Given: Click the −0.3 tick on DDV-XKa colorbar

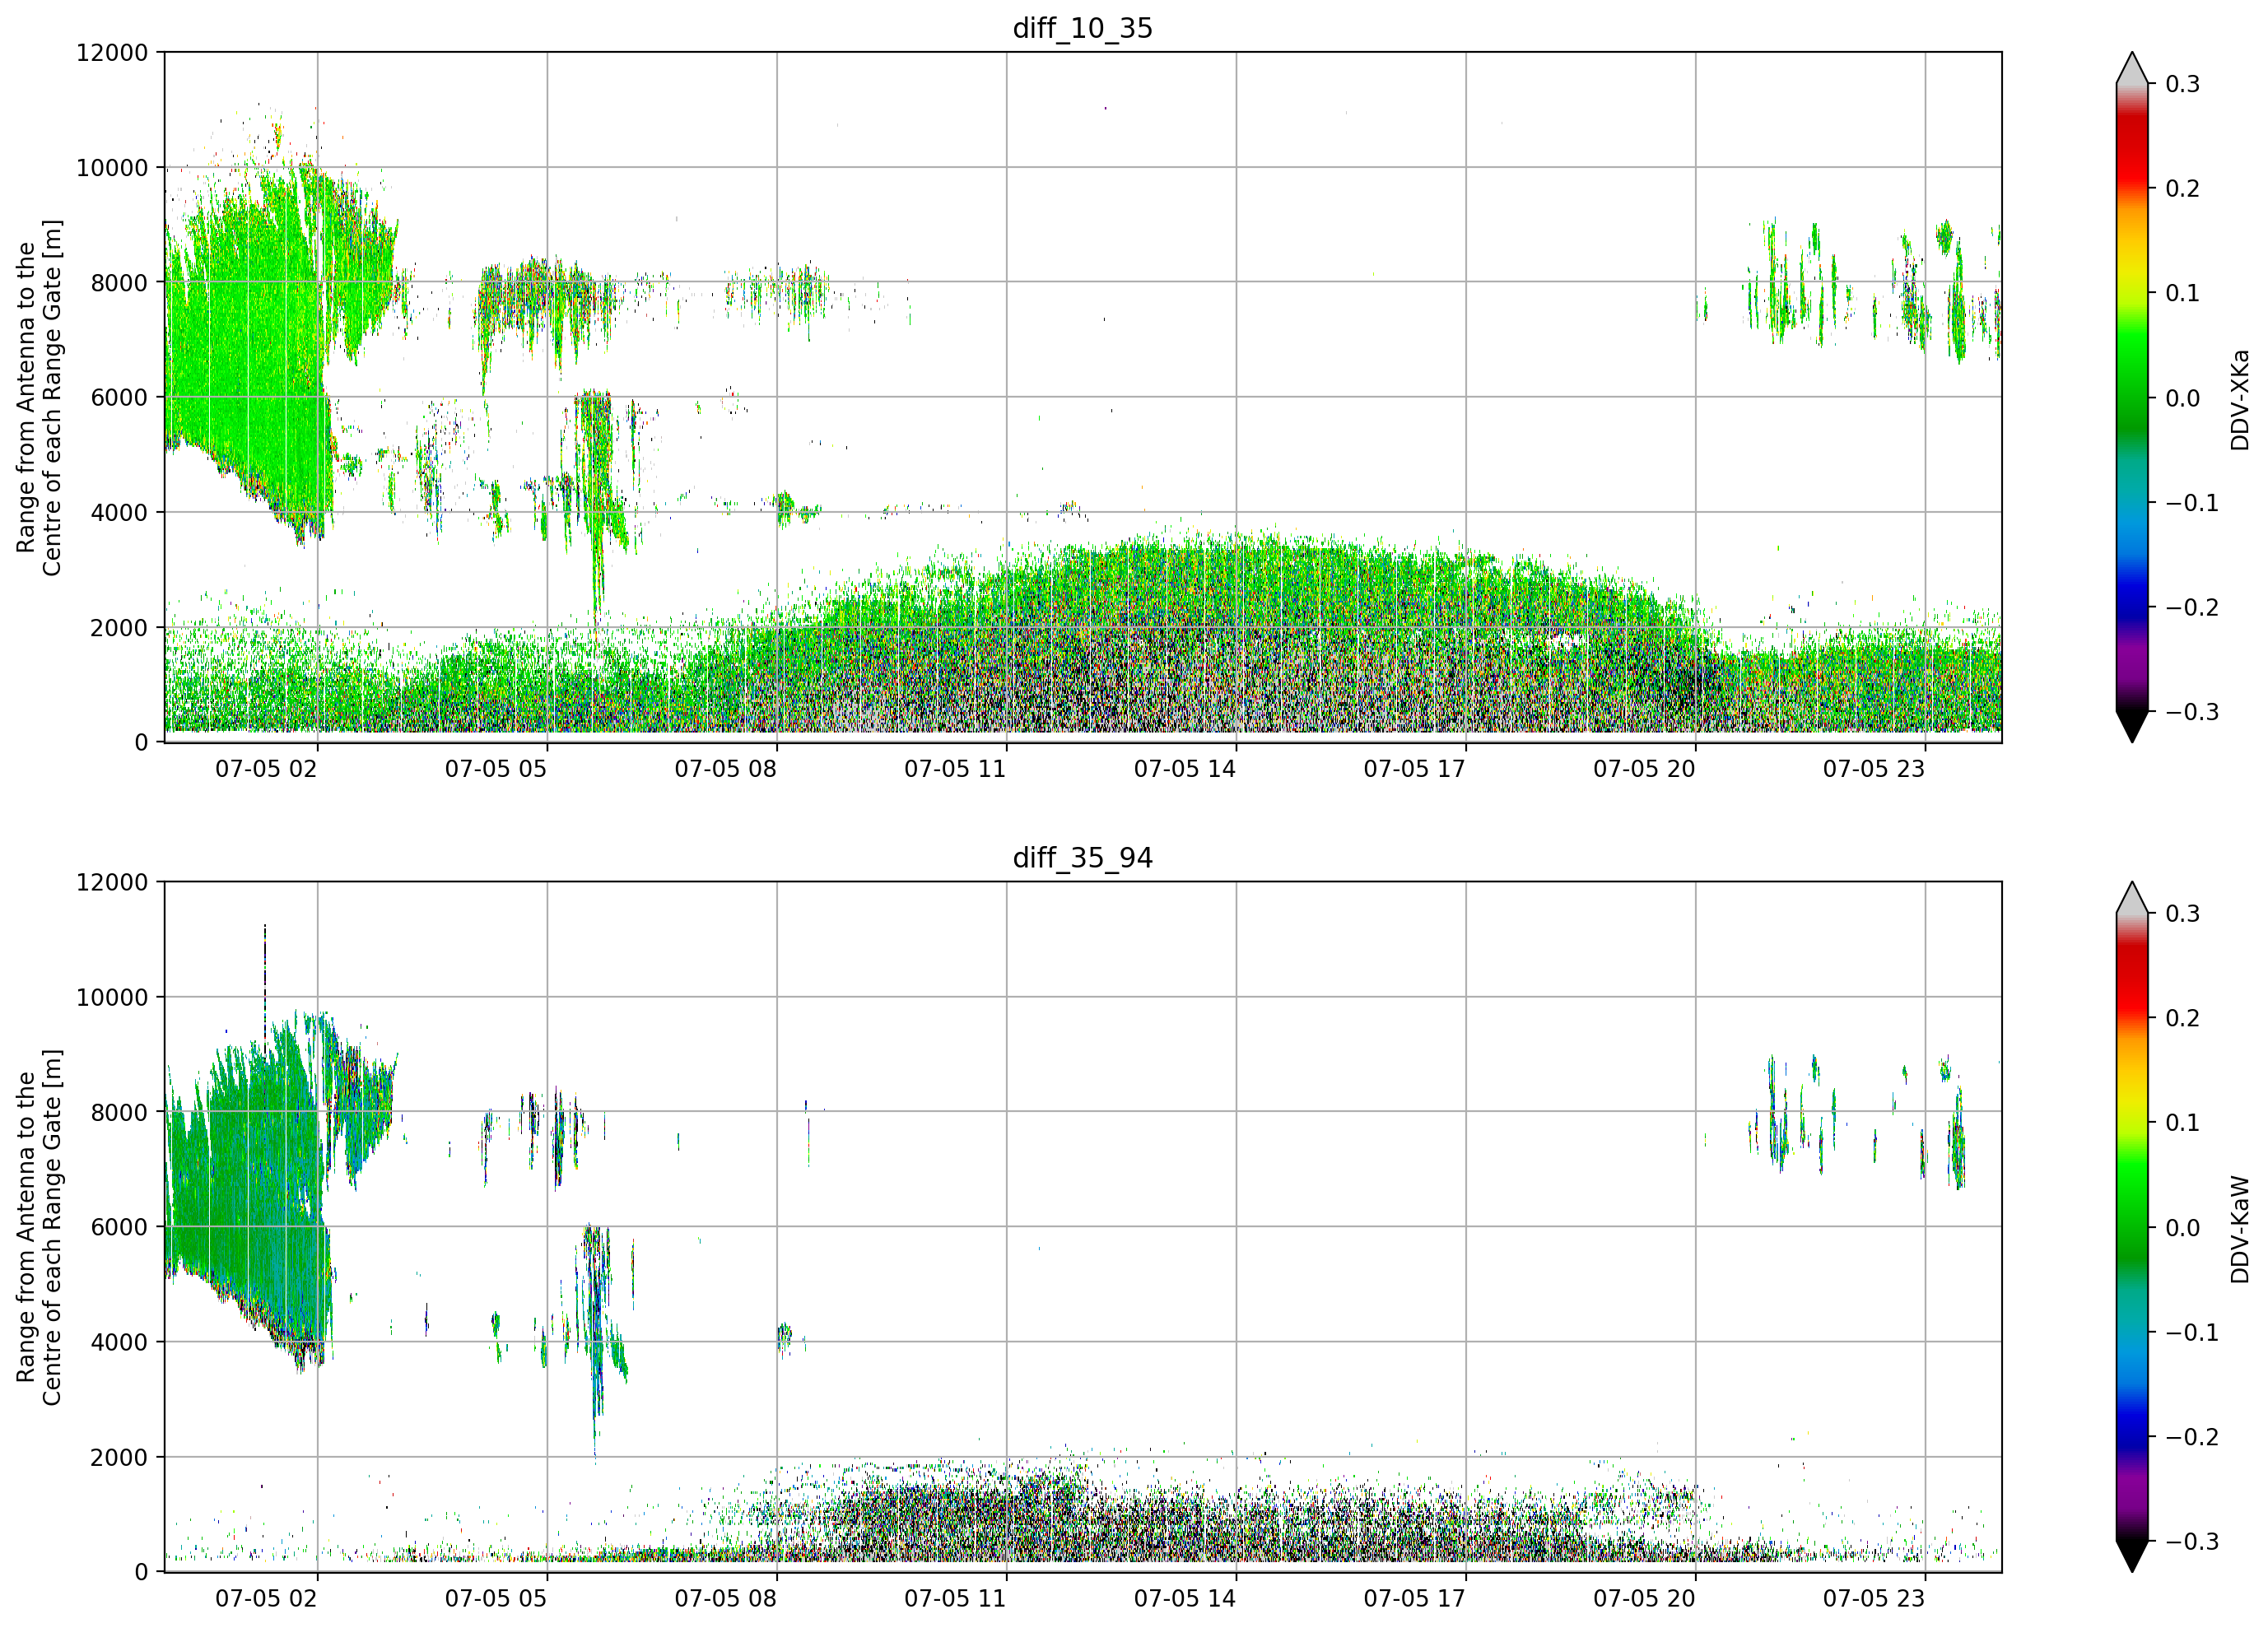Looking at the screenshot, I should pos(2192,712).
